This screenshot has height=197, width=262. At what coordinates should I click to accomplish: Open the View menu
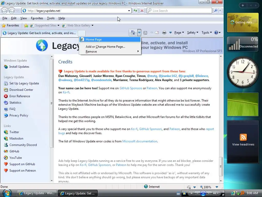[24, 18]
